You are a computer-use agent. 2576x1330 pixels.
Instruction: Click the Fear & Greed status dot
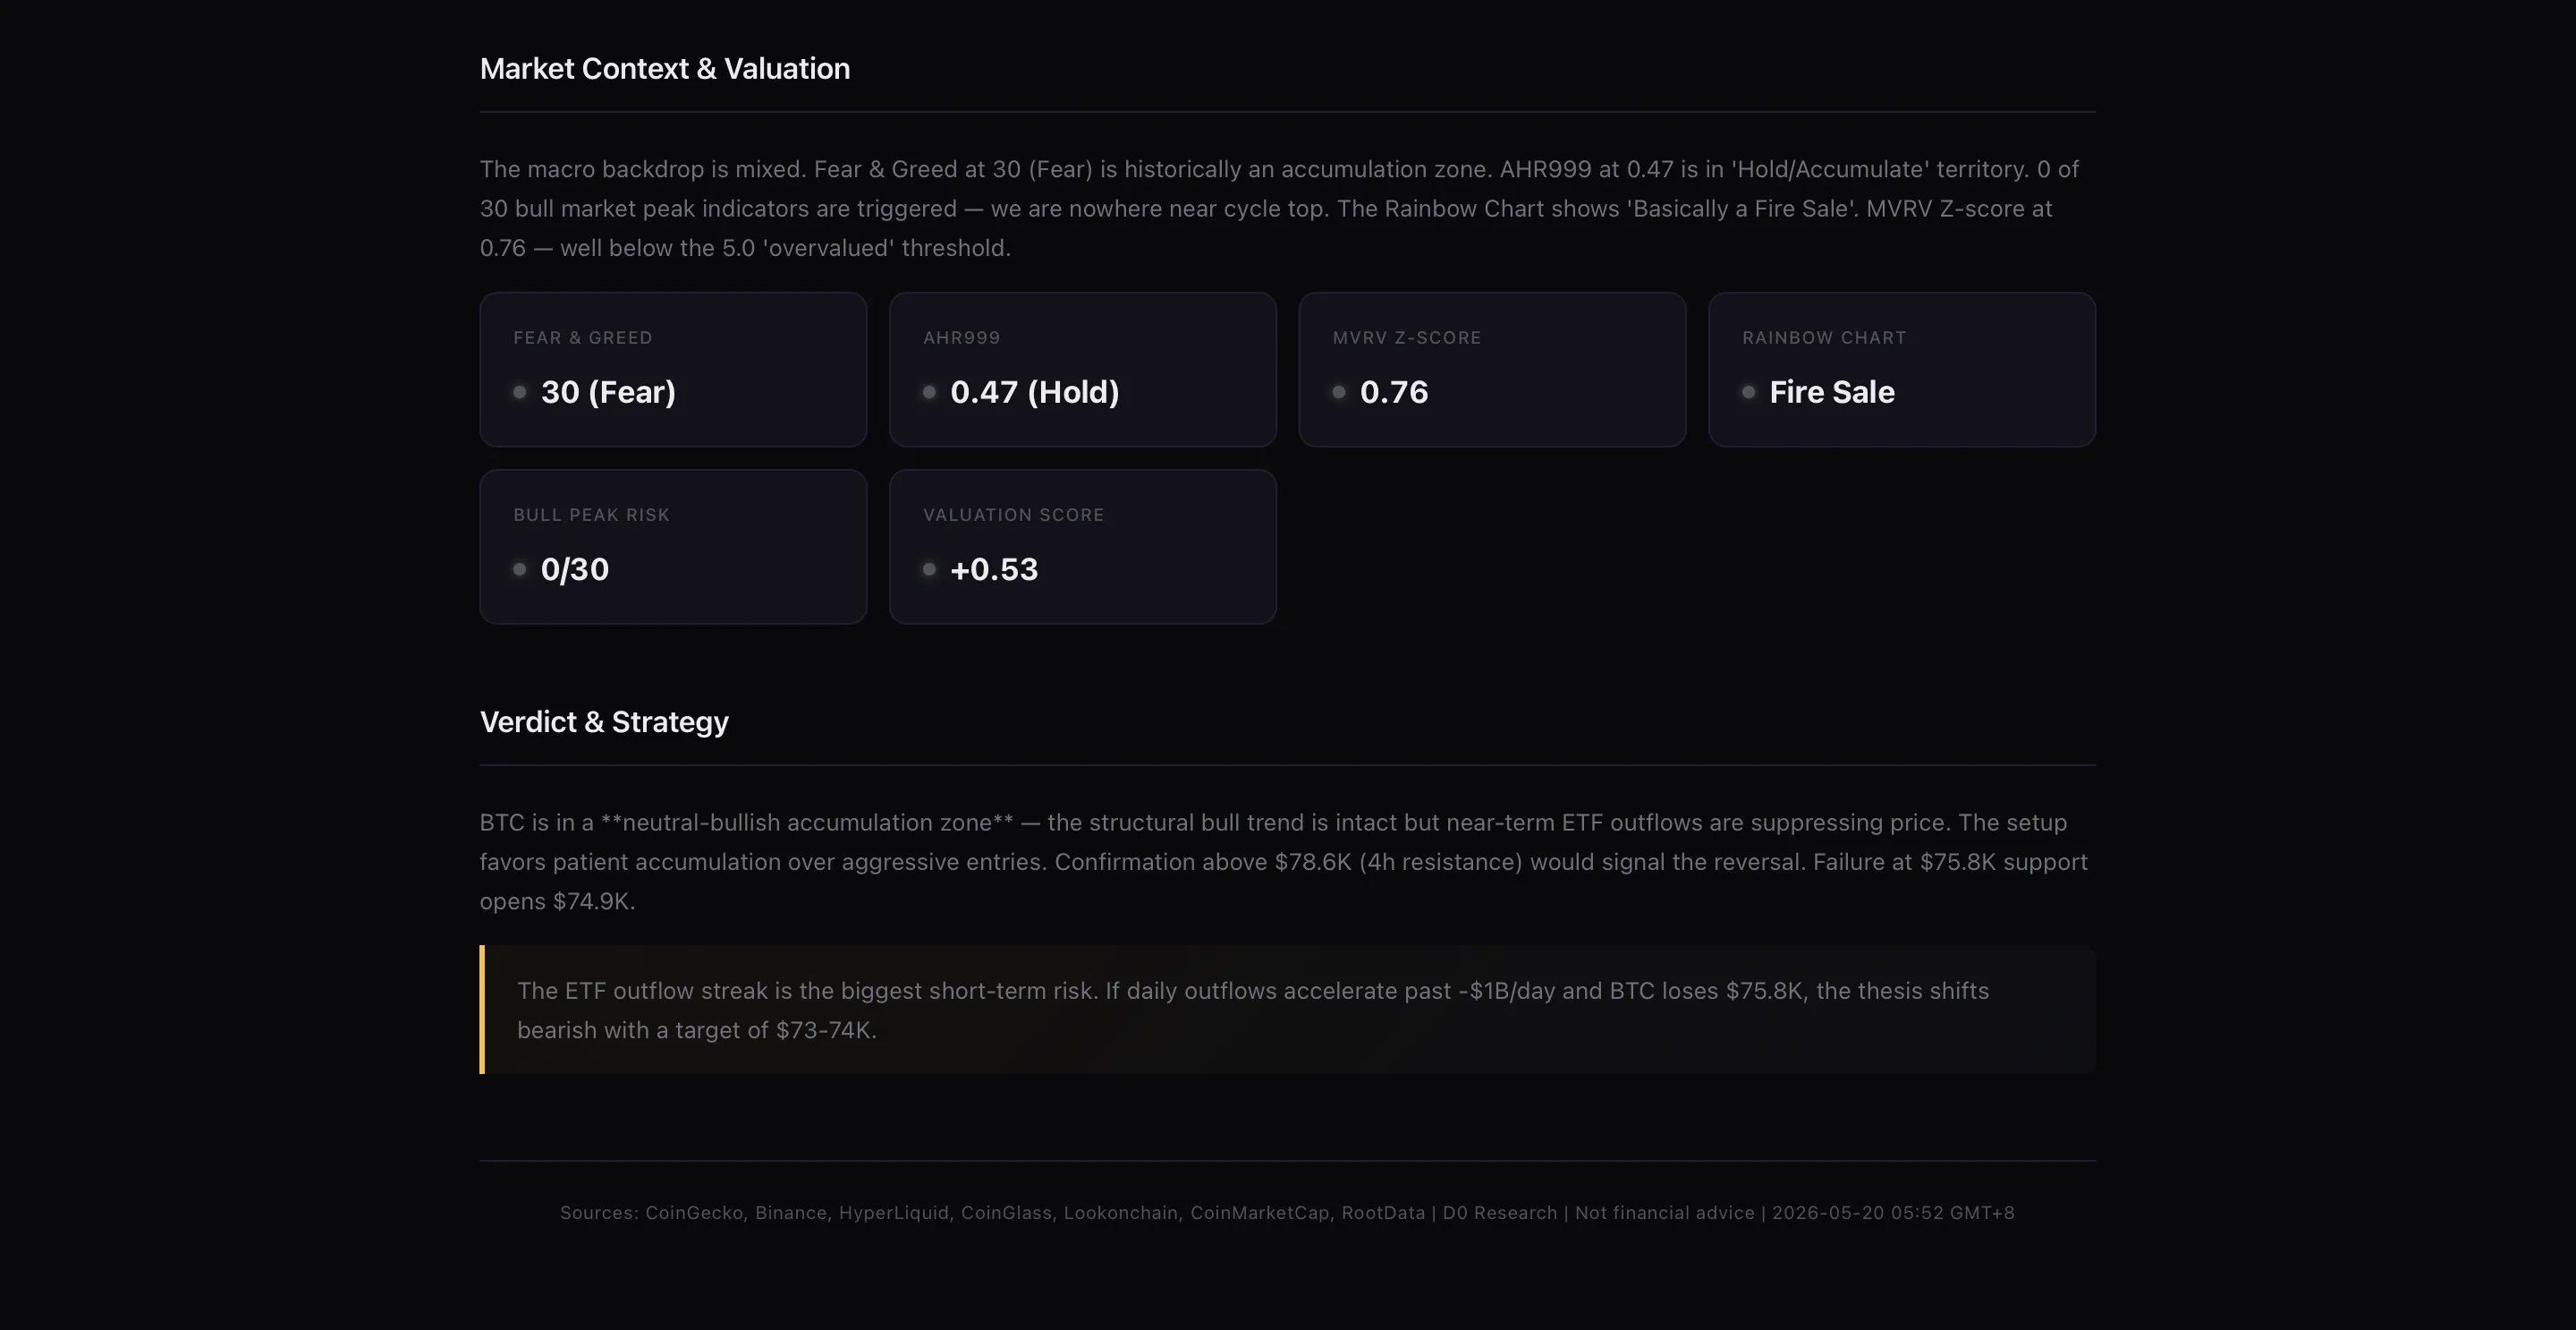[x=519, y=392]
